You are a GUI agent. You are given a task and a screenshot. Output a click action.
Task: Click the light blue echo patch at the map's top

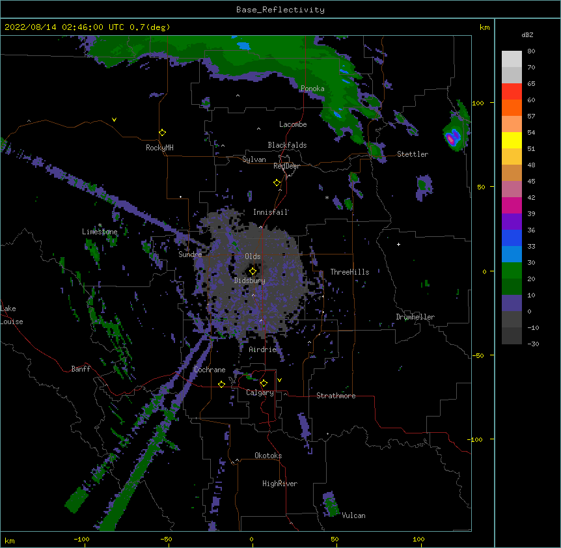[244, 46]
